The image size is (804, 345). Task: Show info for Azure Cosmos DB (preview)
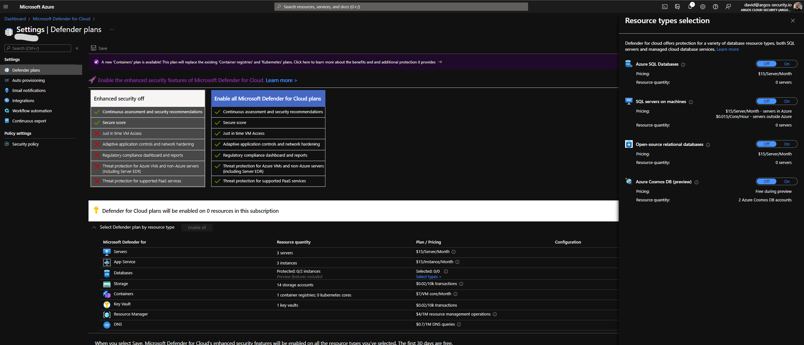(696, 182)
